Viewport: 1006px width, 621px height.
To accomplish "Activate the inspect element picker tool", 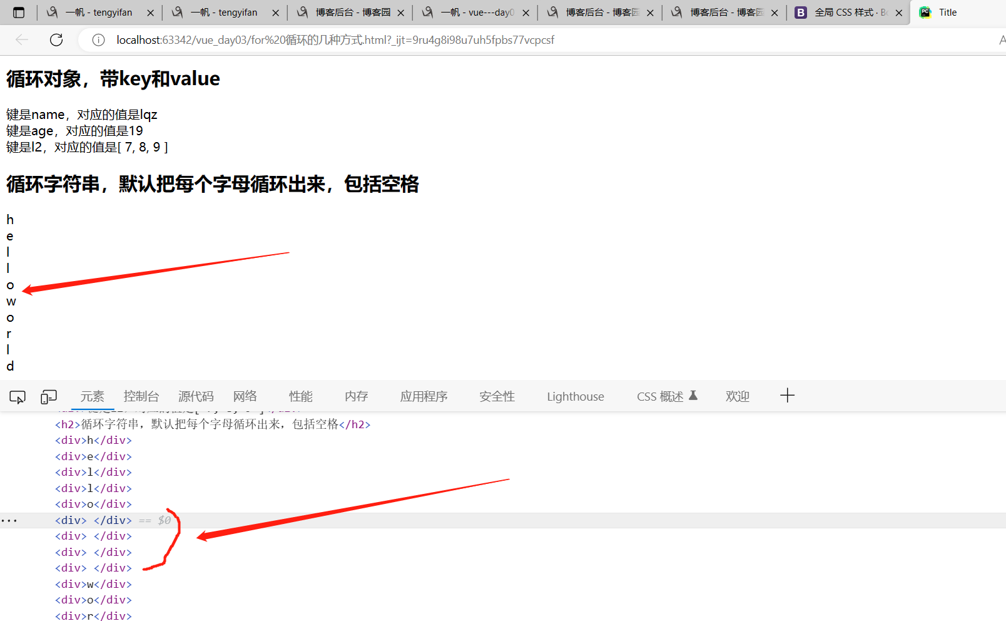I will click(x=18, y=397).
